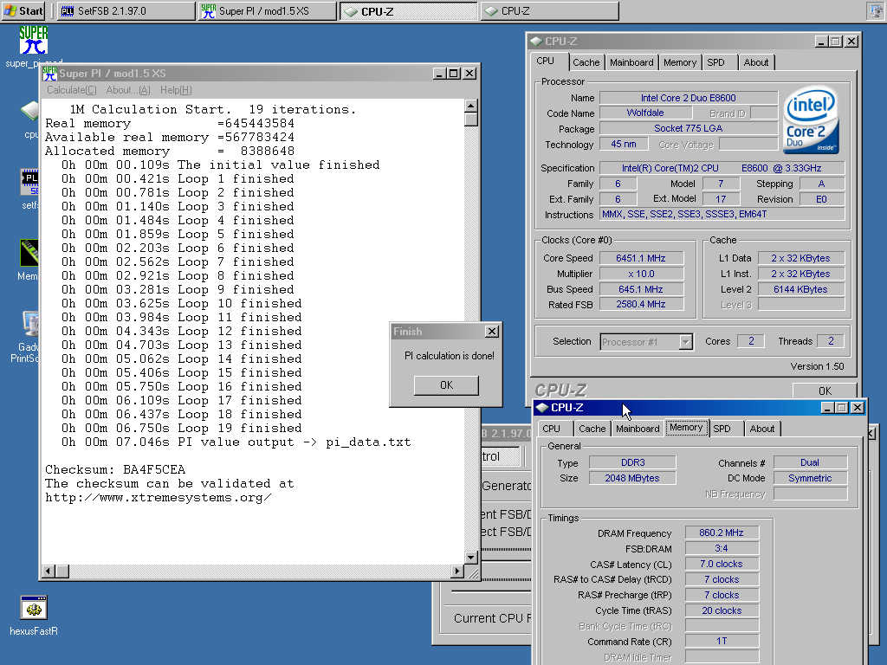Click the Instructions list MMX, SSE, SSE2
This screenshot has height=665, width=887.
click(x=722, y=214)
